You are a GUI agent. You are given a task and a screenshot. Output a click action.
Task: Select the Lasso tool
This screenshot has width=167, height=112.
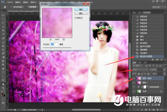coord(3,23)
